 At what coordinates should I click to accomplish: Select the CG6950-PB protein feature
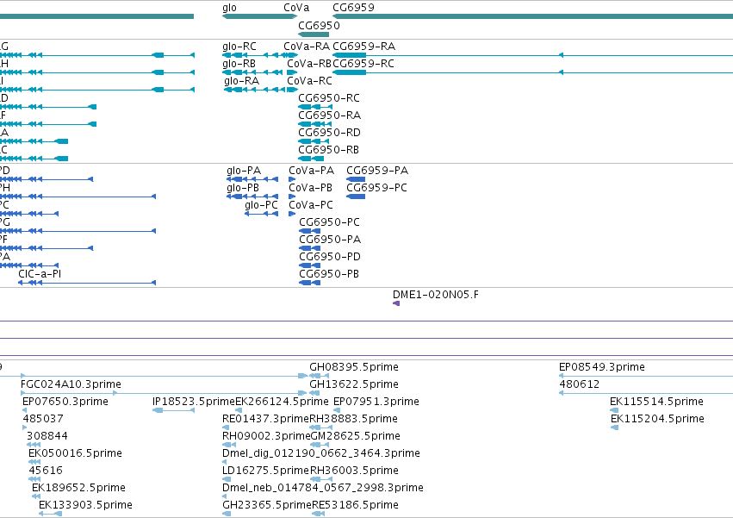point(309,283)
